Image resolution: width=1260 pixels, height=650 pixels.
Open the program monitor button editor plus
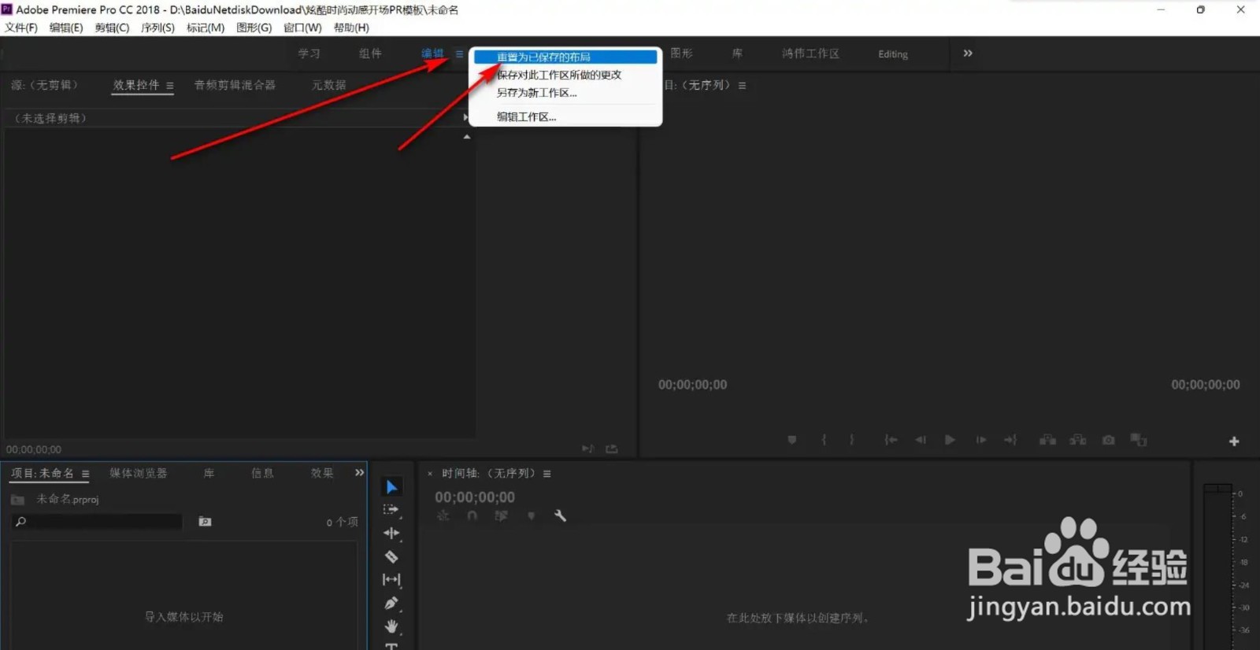pyautogui.click(x=1234, y=441)
